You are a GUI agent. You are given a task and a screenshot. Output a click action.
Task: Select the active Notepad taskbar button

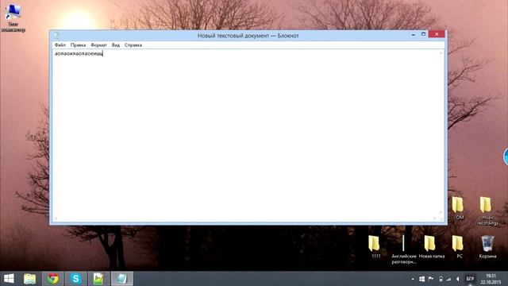point(121,279)
